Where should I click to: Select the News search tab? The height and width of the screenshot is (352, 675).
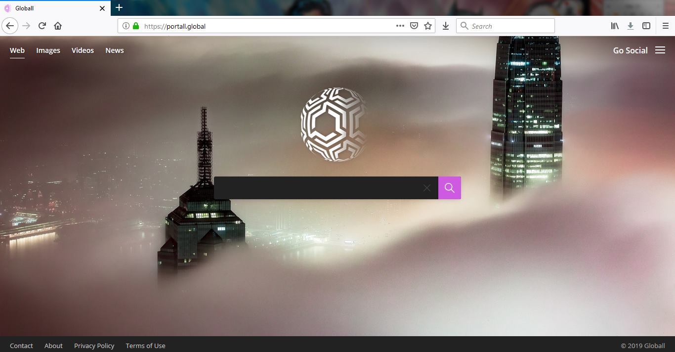115,50
